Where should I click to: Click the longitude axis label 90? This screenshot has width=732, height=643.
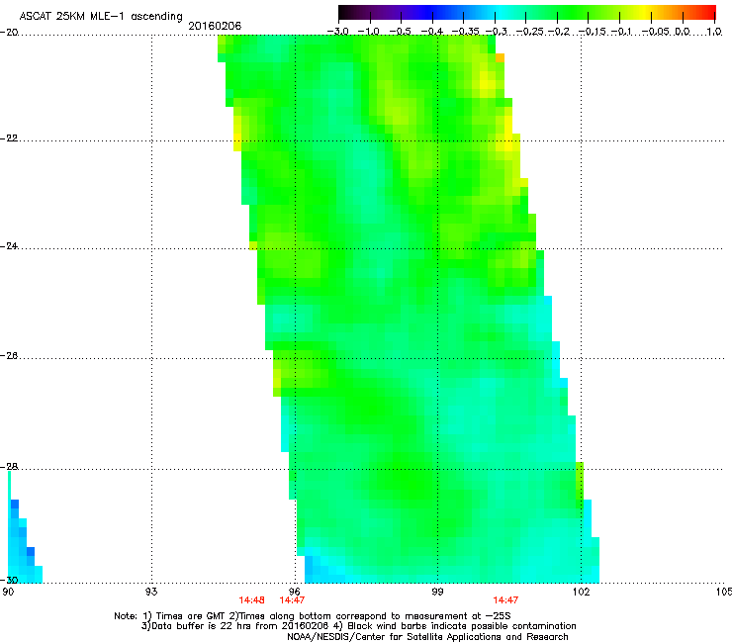(x=8, y=592)
